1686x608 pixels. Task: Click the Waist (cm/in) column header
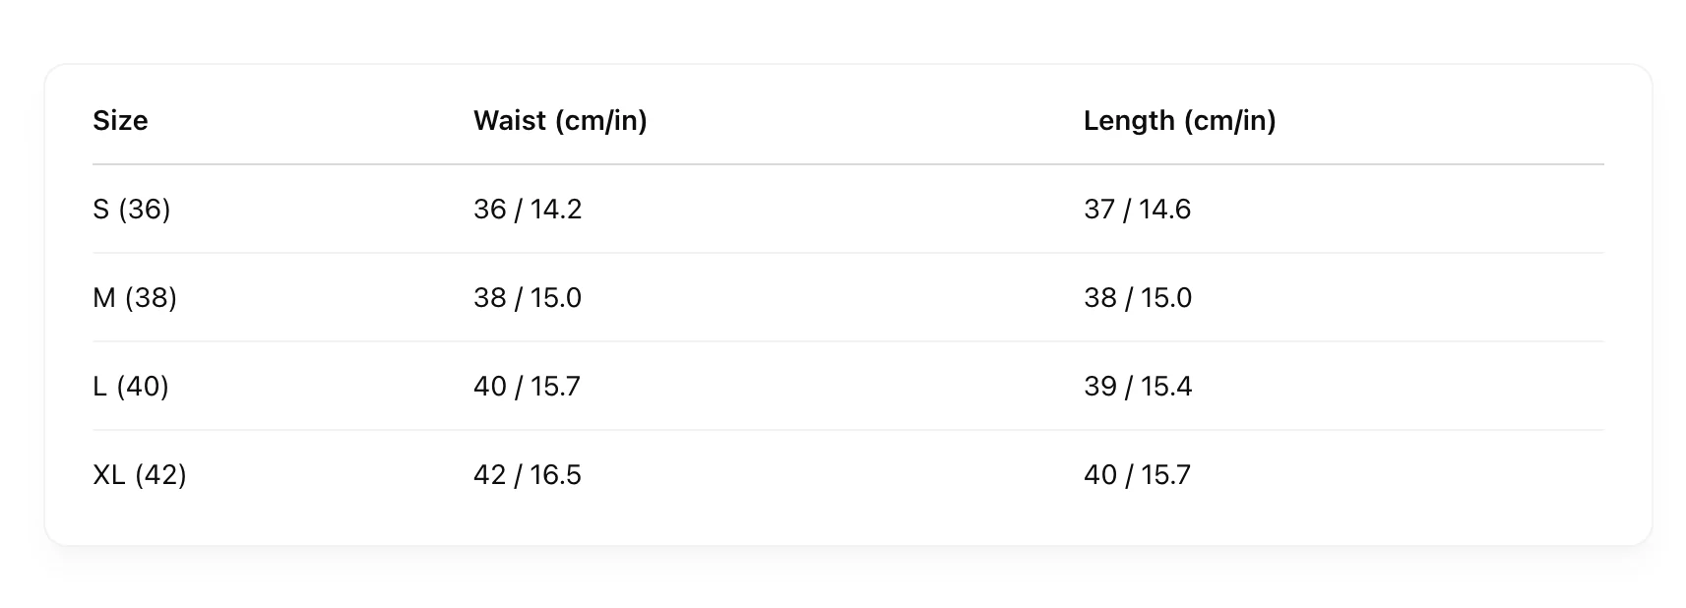[560, 120]
